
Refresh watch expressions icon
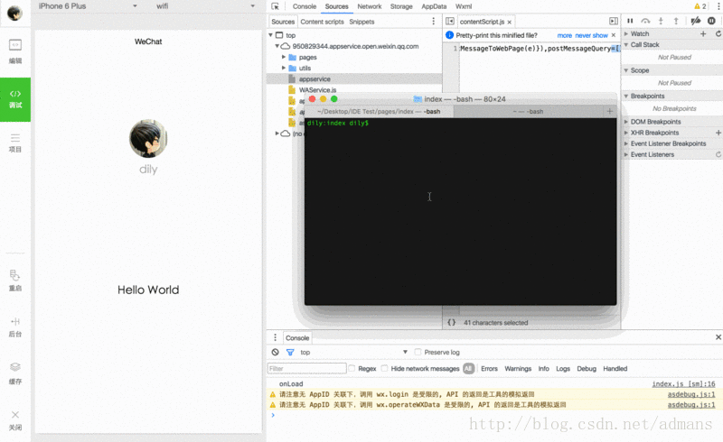(718, 33)
